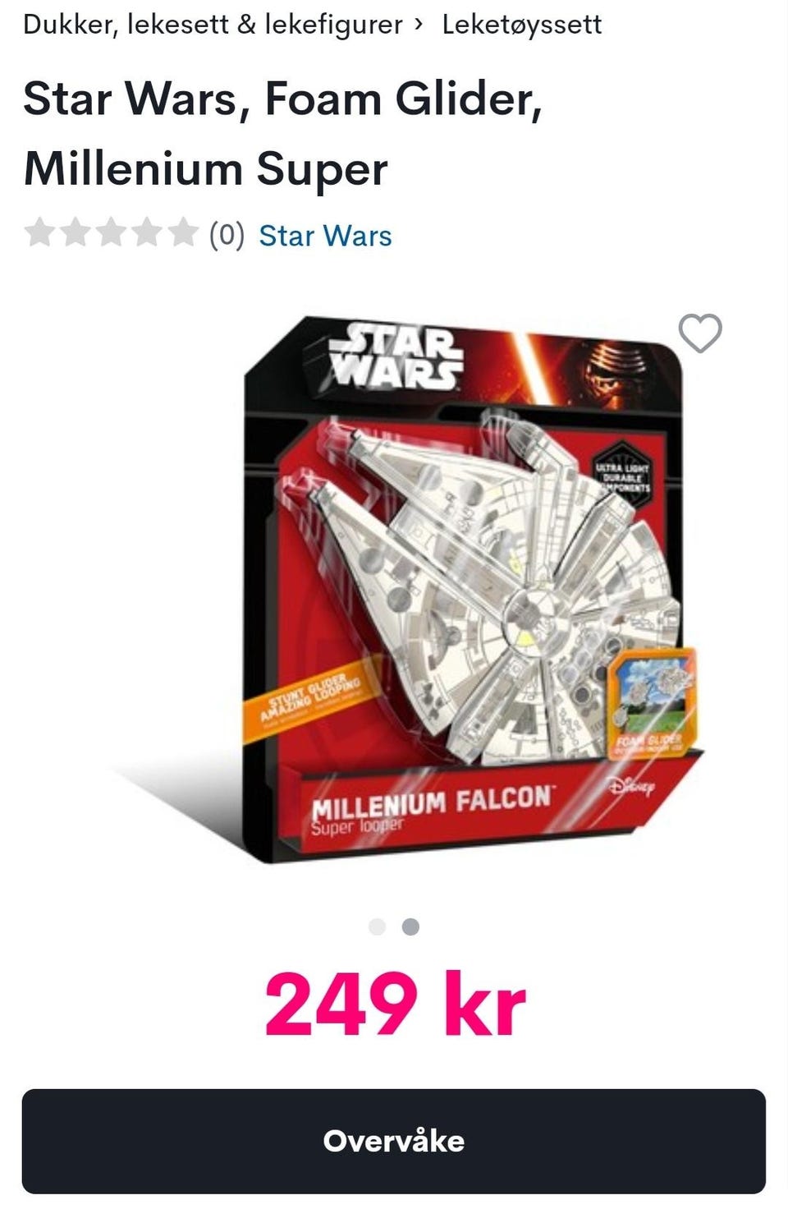788x1232 pixels.
Task: Click the second rating star
Action: pyautogui.click(x=75, y=232)
